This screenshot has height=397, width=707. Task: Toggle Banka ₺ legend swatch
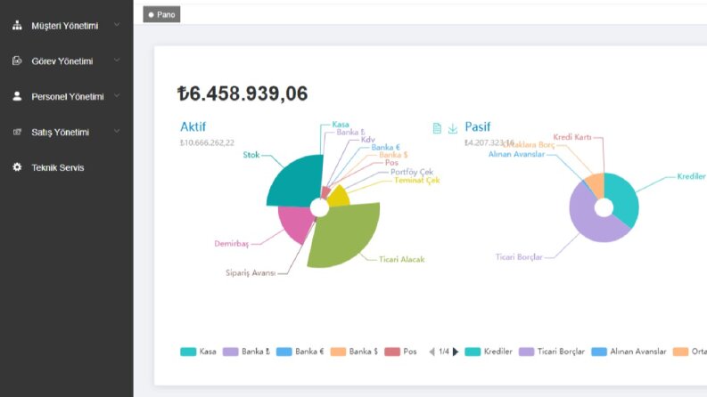pyautogui.click(x=230, y=352)
